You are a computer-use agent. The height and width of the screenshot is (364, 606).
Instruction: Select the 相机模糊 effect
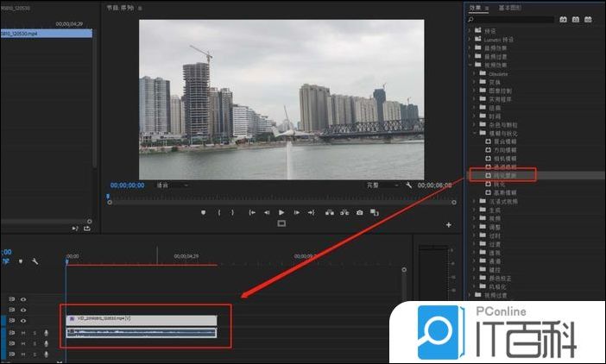(505, 159)
